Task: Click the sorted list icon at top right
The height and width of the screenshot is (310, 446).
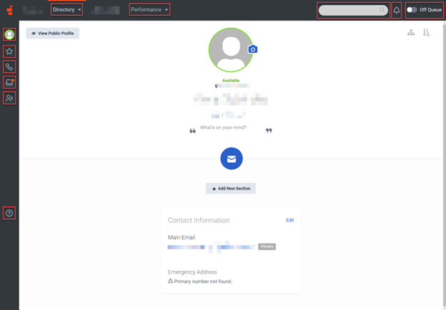Action: (x=427, y=33)
